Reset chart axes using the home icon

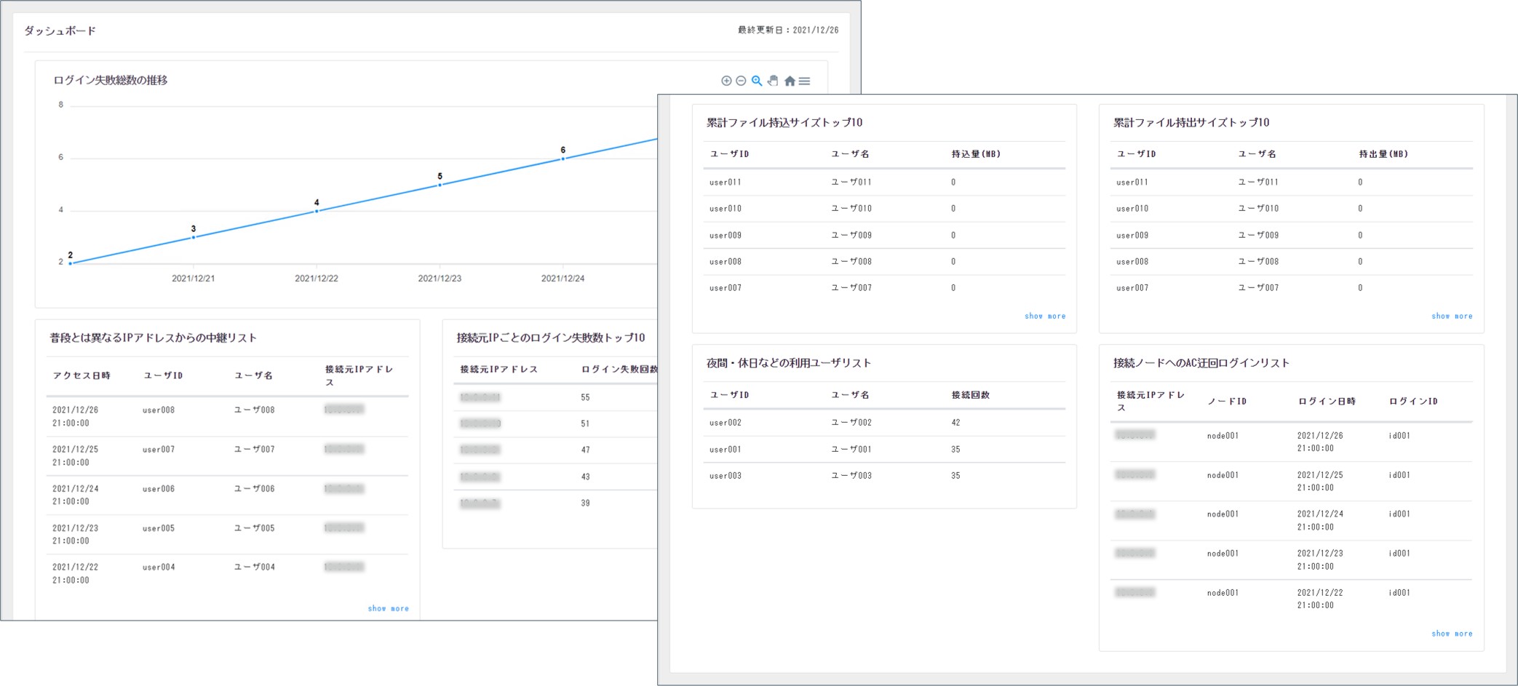point(790,81)
